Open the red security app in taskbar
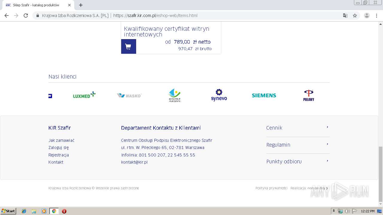 click(x=64, y=211)
